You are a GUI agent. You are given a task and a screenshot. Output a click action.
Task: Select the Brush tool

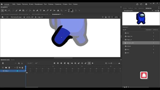(16, 10)
